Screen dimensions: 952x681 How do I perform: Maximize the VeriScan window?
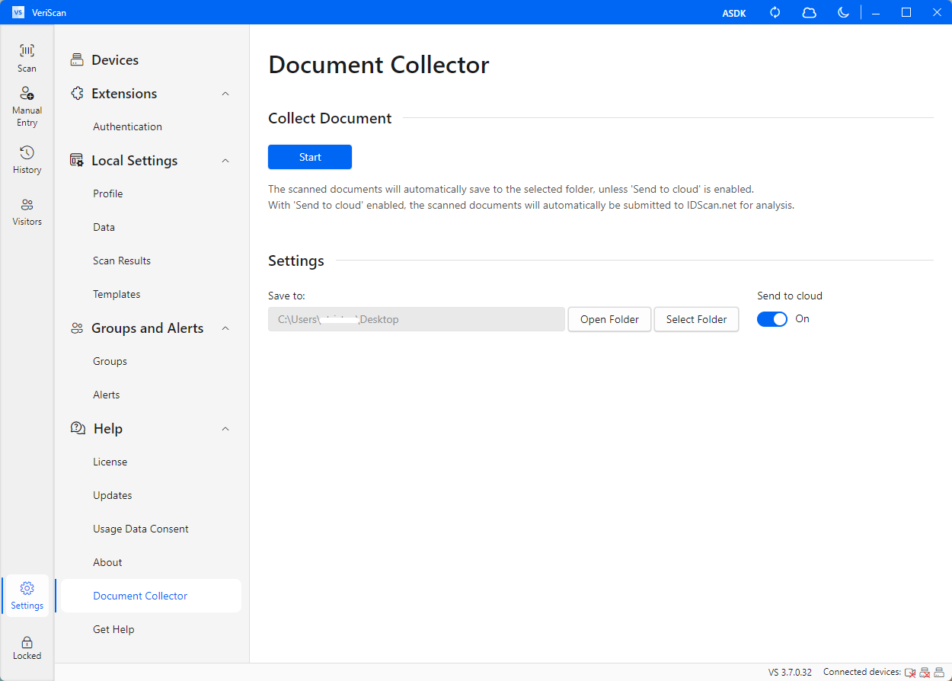click(906, 12)
